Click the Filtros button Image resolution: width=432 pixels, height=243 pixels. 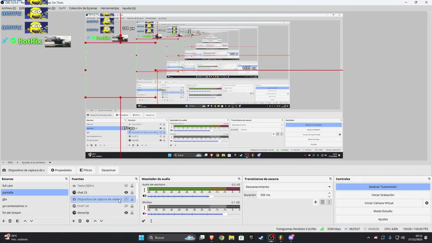tap(86, 170)
